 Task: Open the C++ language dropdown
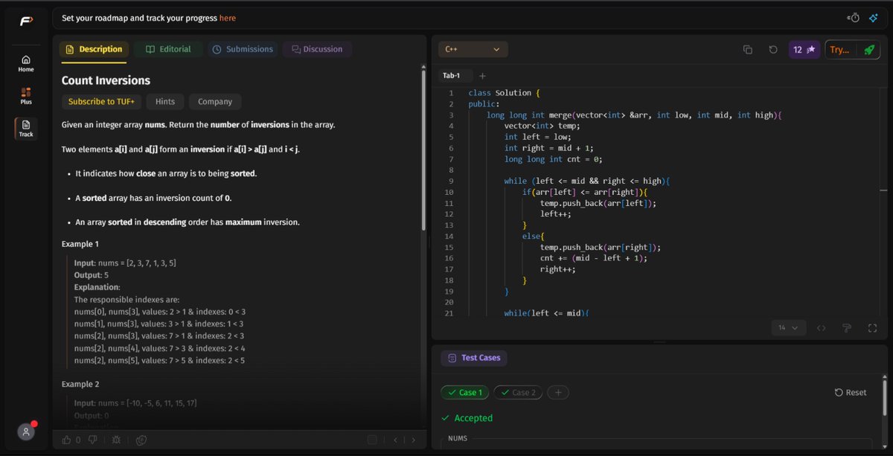point(473,49)
